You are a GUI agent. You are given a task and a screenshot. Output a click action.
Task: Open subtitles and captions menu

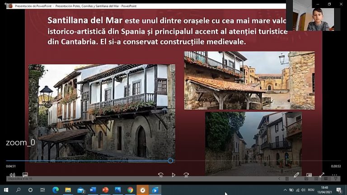(x=25, y=175)
